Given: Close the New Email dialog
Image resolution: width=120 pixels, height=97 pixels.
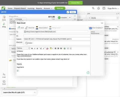Looking at the screenshot, I should click(102, 23).
